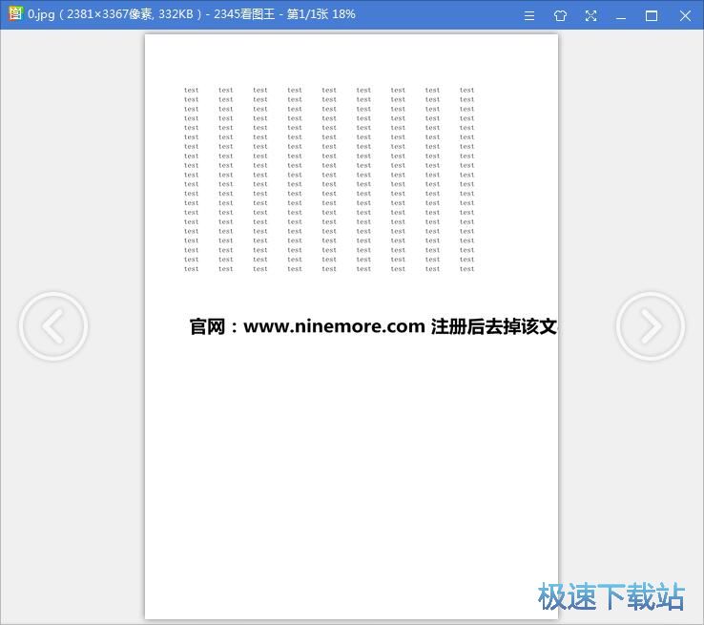The image size is (704, 625).
Task: Maximize the image viewer window
Action: point(652,16)
